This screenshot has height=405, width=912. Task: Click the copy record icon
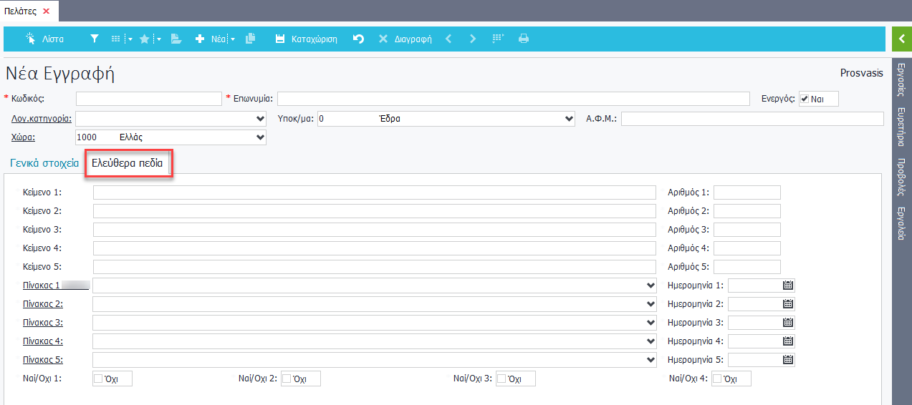click(250, 39)
